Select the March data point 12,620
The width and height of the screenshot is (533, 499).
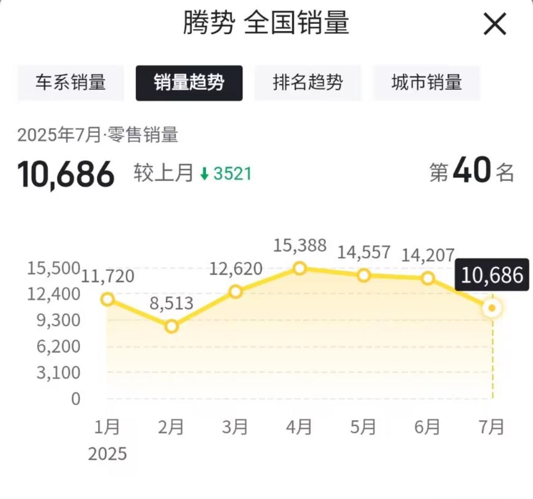pos(236,292)
